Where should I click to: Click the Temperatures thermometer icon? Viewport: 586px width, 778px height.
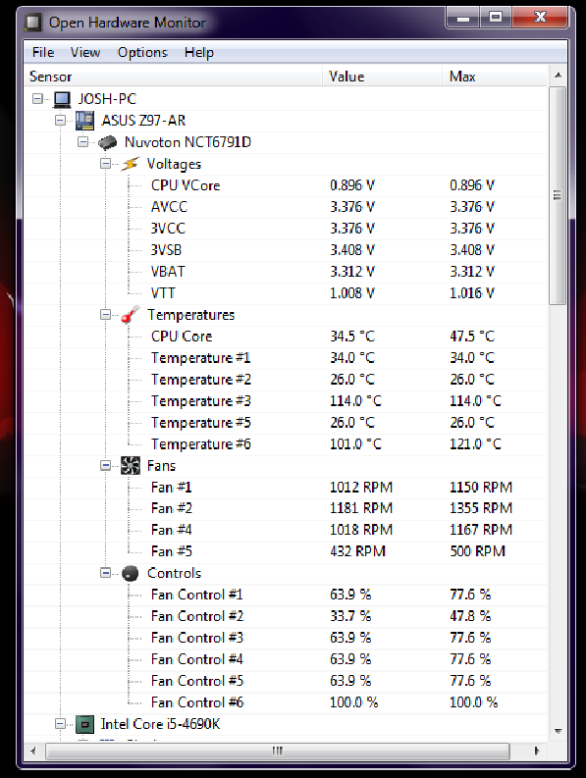(x=131, y=315)
